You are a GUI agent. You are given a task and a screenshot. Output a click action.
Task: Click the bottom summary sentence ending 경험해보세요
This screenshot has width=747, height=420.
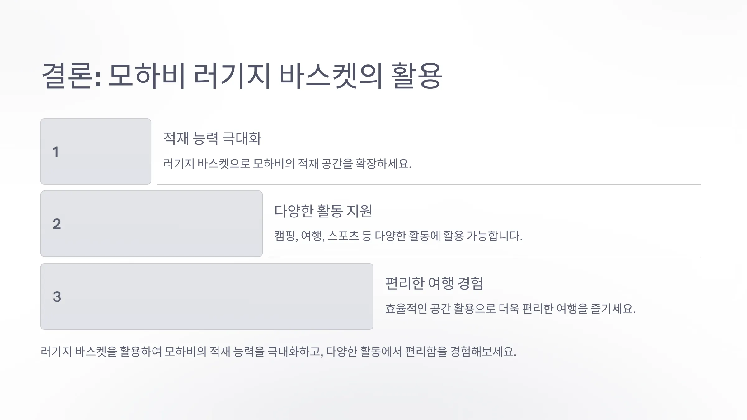click(279, 352)
